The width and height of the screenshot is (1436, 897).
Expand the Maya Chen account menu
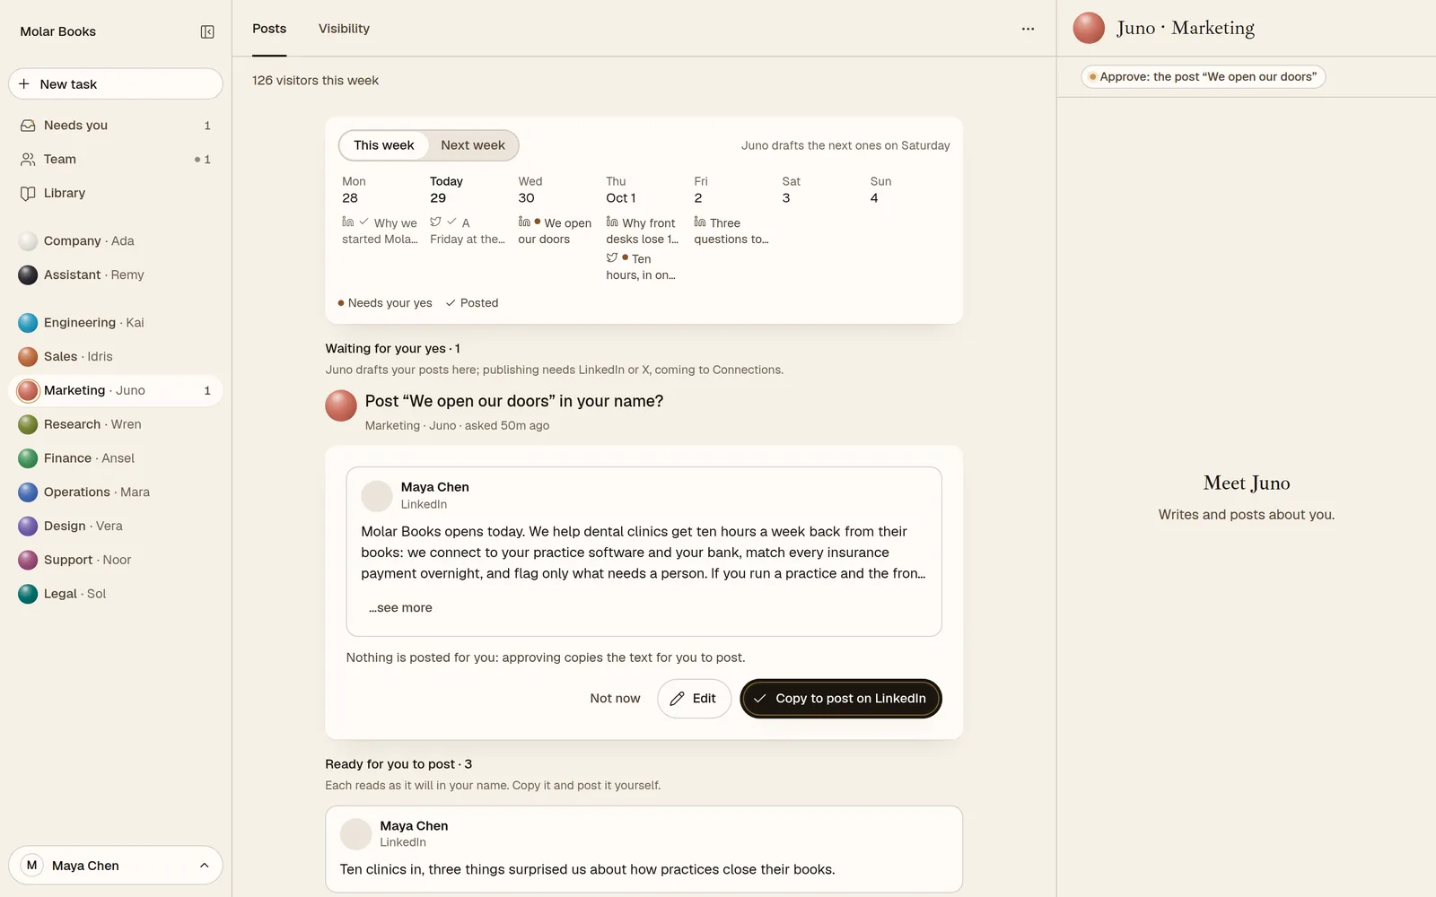click(115, 866)
